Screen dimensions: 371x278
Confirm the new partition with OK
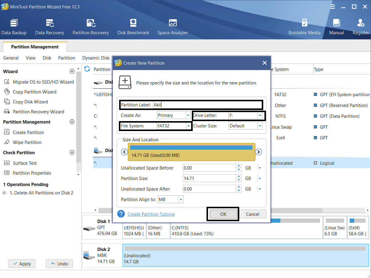coord(223,214)
